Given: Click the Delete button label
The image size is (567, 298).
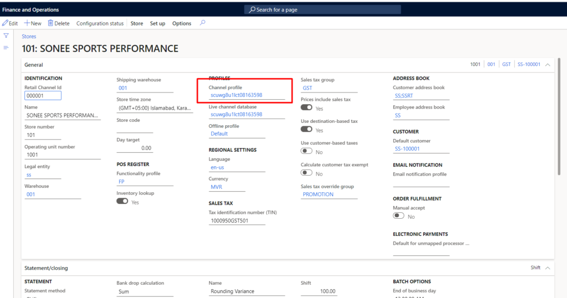Looking at the screenshot, I should 62,23.
